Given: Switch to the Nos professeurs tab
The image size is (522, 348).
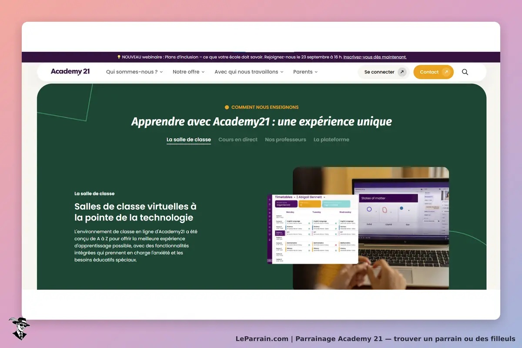Looking at the screenshot, I should [x=285, y=140].
